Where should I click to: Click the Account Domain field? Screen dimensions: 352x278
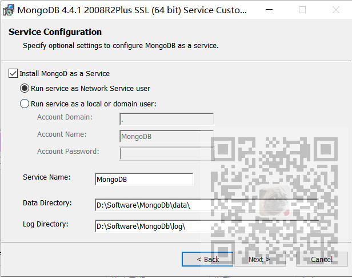tap(167, 119)
